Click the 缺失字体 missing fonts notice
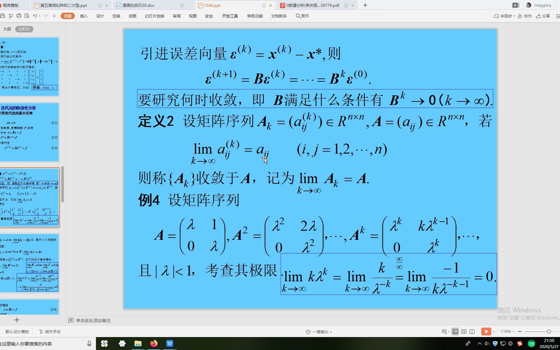The width and height of the screenshot is (560, 350). pyautogui.click(x=50, y=332)
